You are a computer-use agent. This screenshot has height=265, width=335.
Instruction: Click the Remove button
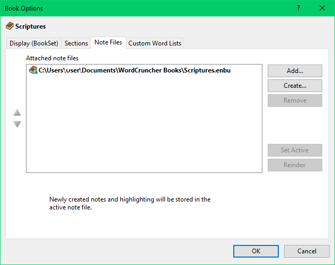click(295, 100)
